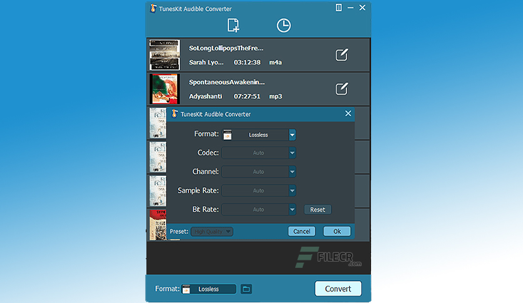Expand the Bit Rate dropdown
The image size is (523, 303).
point(292,210)
